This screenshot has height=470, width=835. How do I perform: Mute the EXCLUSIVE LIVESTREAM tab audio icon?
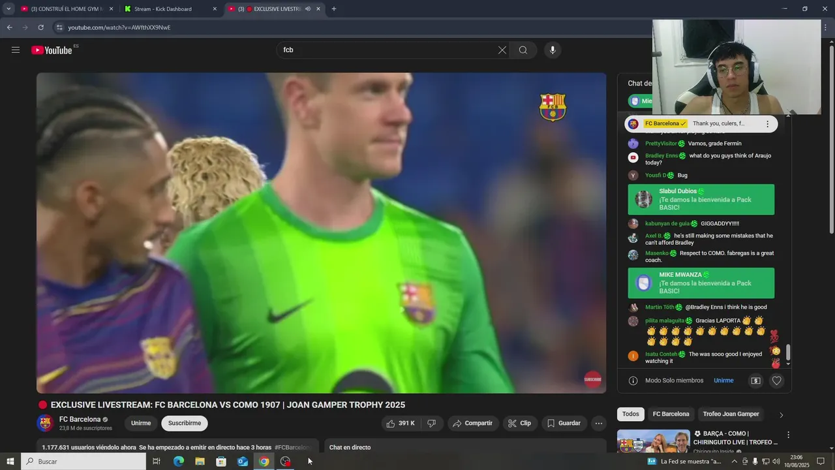tap(307, 9)
